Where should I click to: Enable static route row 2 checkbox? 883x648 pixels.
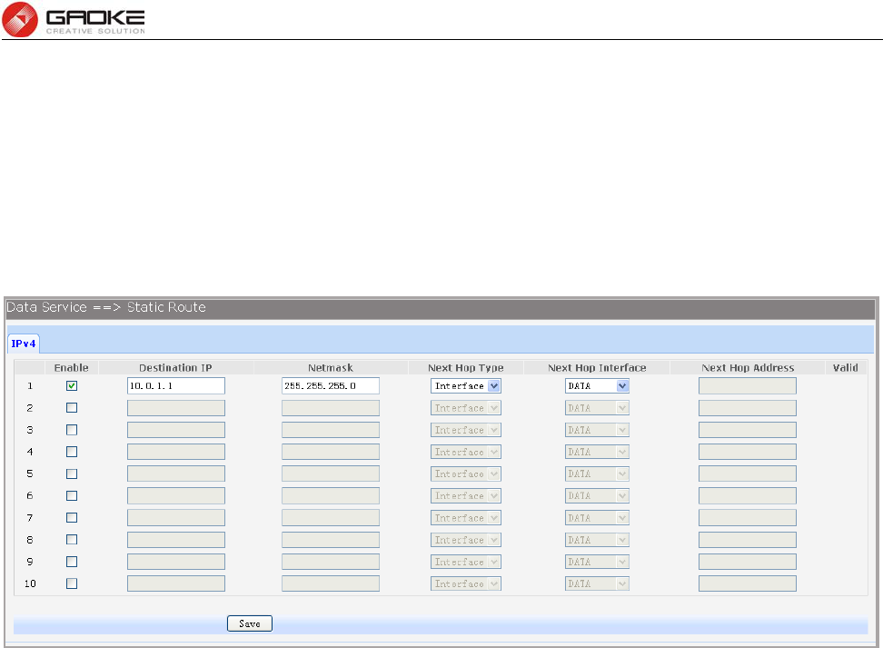coord(72,408)
